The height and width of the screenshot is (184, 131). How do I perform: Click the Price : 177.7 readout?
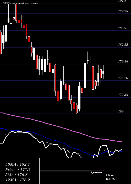click(18, 170)
